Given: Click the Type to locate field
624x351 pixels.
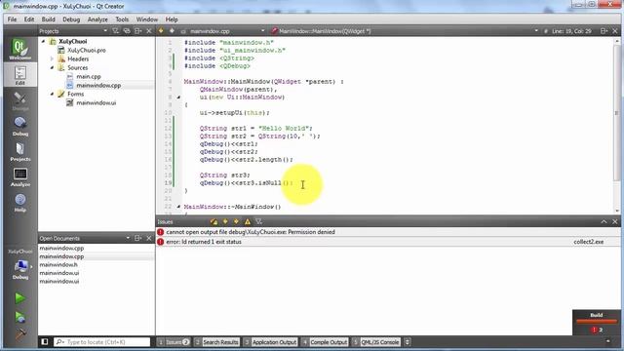Looking at the screenshot, I should 101,342.
